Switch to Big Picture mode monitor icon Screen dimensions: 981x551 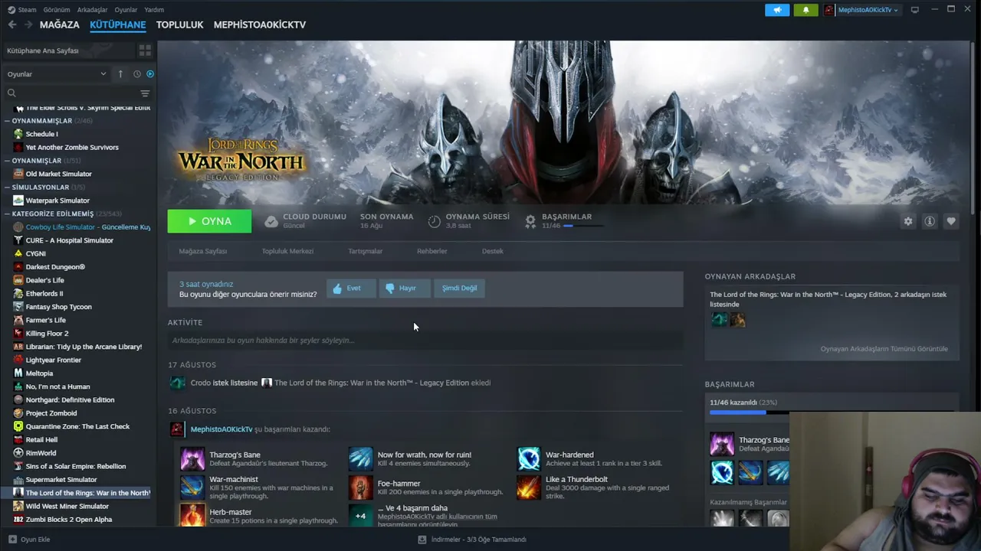tap(914, 10)
